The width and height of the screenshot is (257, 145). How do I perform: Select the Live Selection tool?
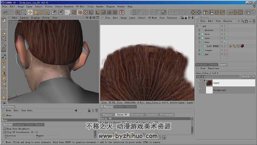[17, 12]
